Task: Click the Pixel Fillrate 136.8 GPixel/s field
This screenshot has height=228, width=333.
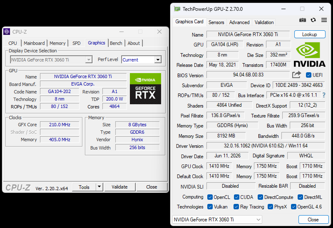Action: pos(226,115)
